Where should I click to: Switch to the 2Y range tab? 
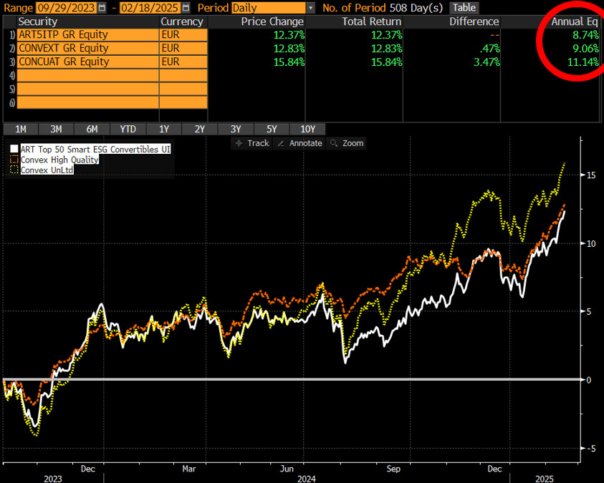pyautogui.click(x=200, y=129)
